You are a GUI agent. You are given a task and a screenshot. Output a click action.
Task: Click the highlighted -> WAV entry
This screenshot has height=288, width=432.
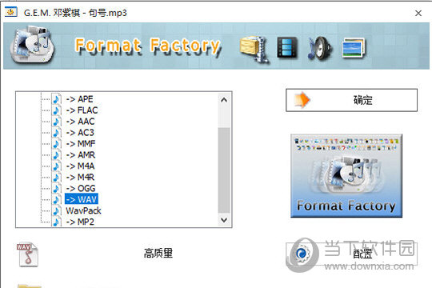click(x=82, y=199)
